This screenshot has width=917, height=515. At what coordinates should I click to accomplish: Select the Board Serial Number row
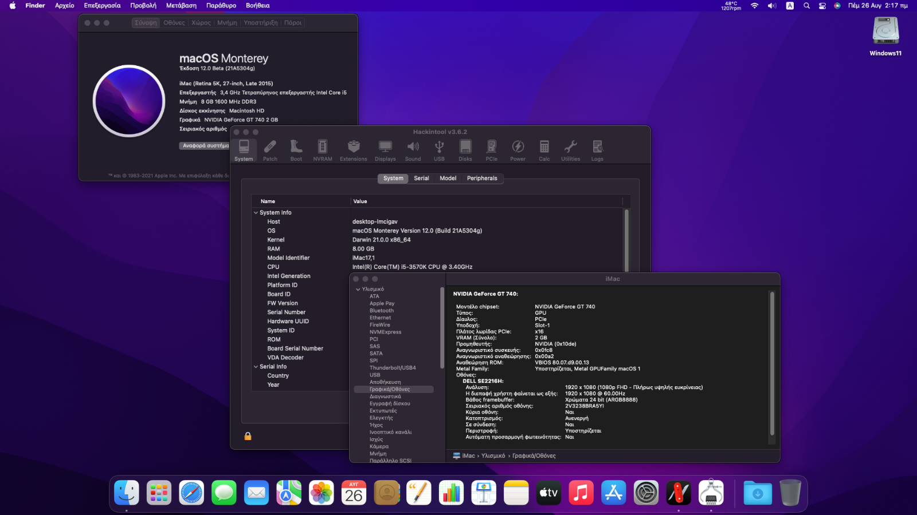tap(300, 348)
